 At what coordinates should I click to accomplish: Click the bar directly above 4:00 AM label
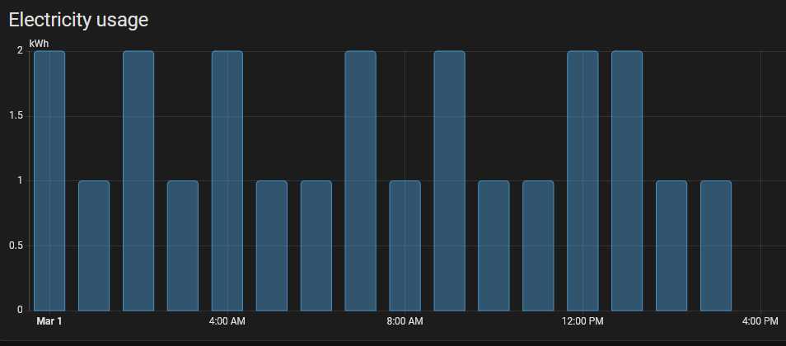pyautogui.click(x=227, y=181)
